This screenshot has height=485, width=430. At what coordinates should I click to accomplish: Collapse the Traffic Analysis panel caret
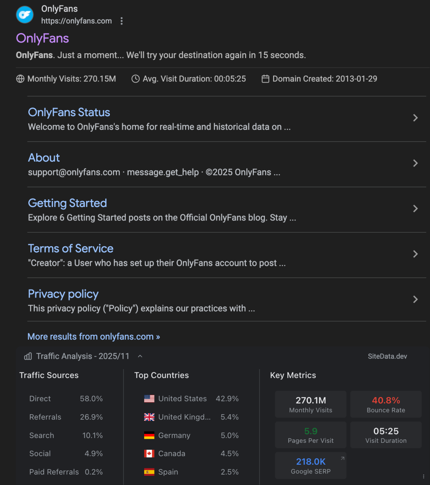tap(140, 356)
